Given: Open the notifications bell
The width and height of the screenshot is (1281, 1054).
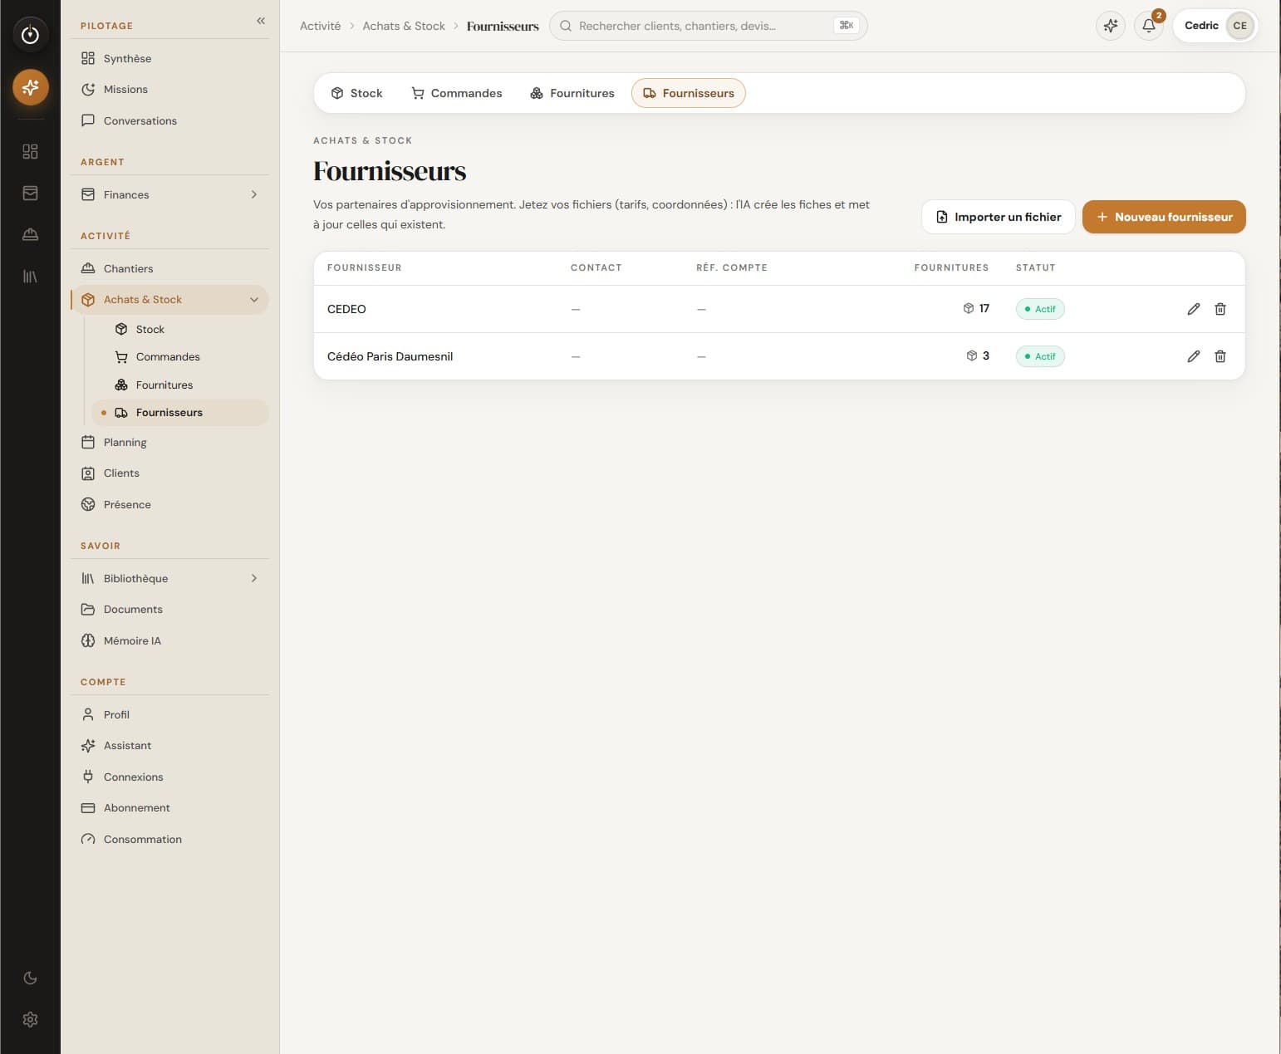Looking at the screenshot, I should coord(1149,26).
